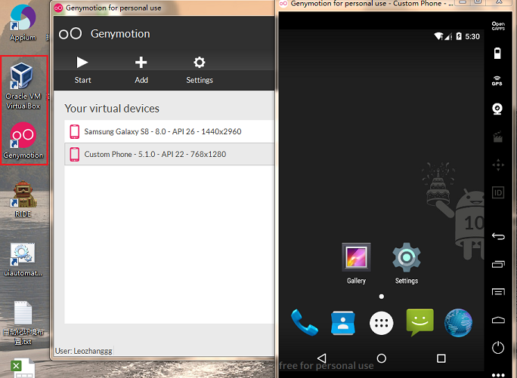Click User: Leozhanggg status text
Screen dimensions: 517x378
[84, 351]
